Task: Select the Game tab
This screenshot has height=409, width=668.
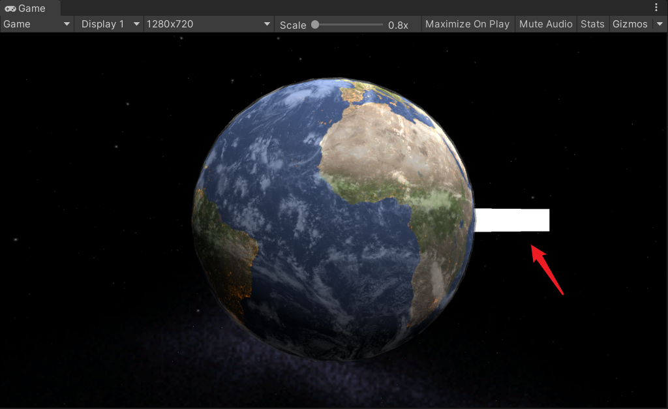Action: tap(30, 8)
